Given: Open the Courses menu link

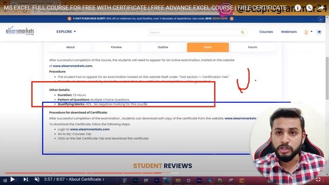Looking at the screenshot, I should click(266, 32).
